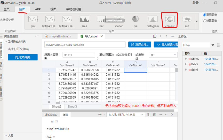Switch to the 绘图 ribbon tab
The image size is (223, 140).
(22, 9)
